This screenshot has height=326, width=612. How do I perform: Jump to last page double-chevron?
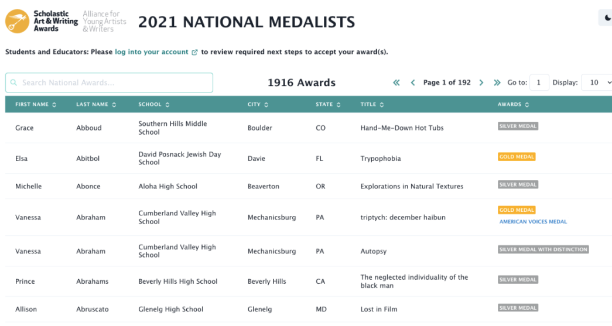(x=497, y=83)
